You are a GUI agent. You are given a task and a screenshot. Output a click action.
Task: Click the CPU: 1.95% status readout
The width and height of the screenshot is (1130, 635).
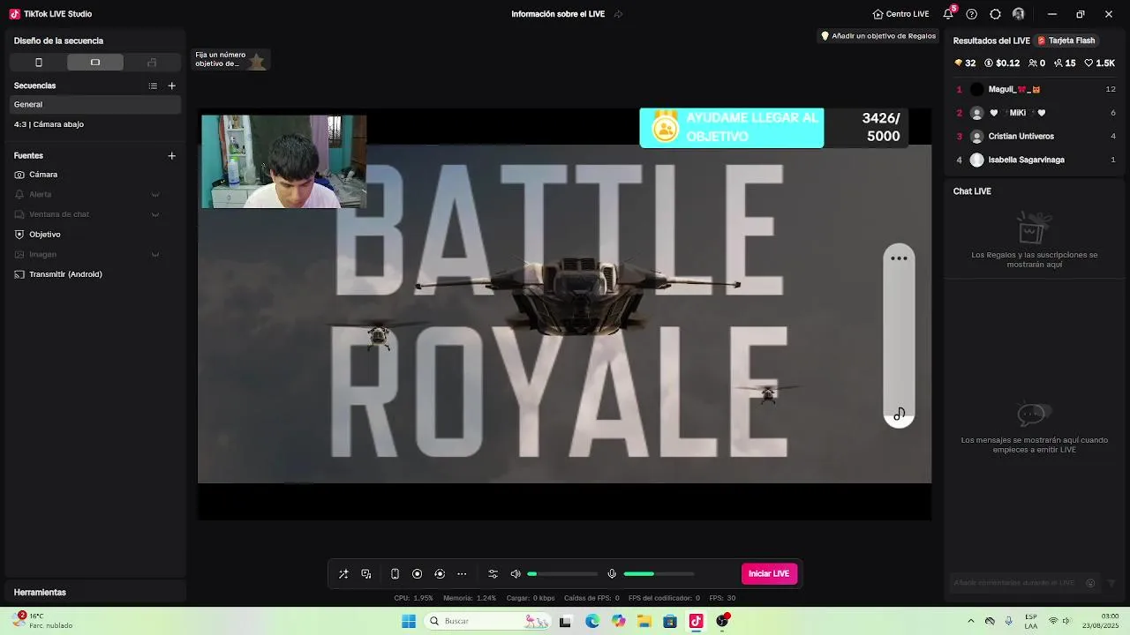(413, 598)
